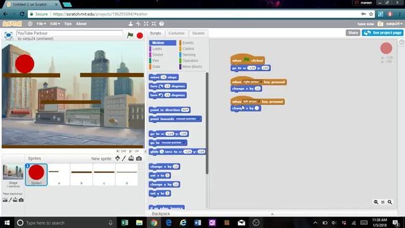Open Excel from the taskbar
The width and height of the screenshot is (405, 228).
coord(125,222)
